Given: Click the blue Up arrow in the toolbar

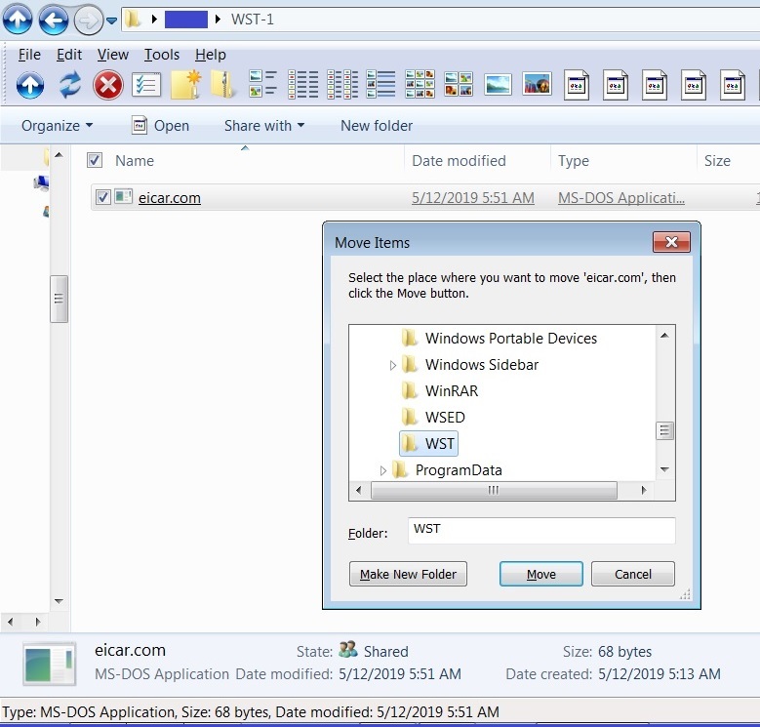Looking at the screenshot, I should click(30, 85).
